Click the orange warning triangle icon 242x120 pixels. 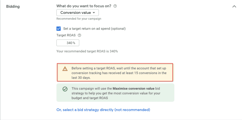(x=65, y=68)
